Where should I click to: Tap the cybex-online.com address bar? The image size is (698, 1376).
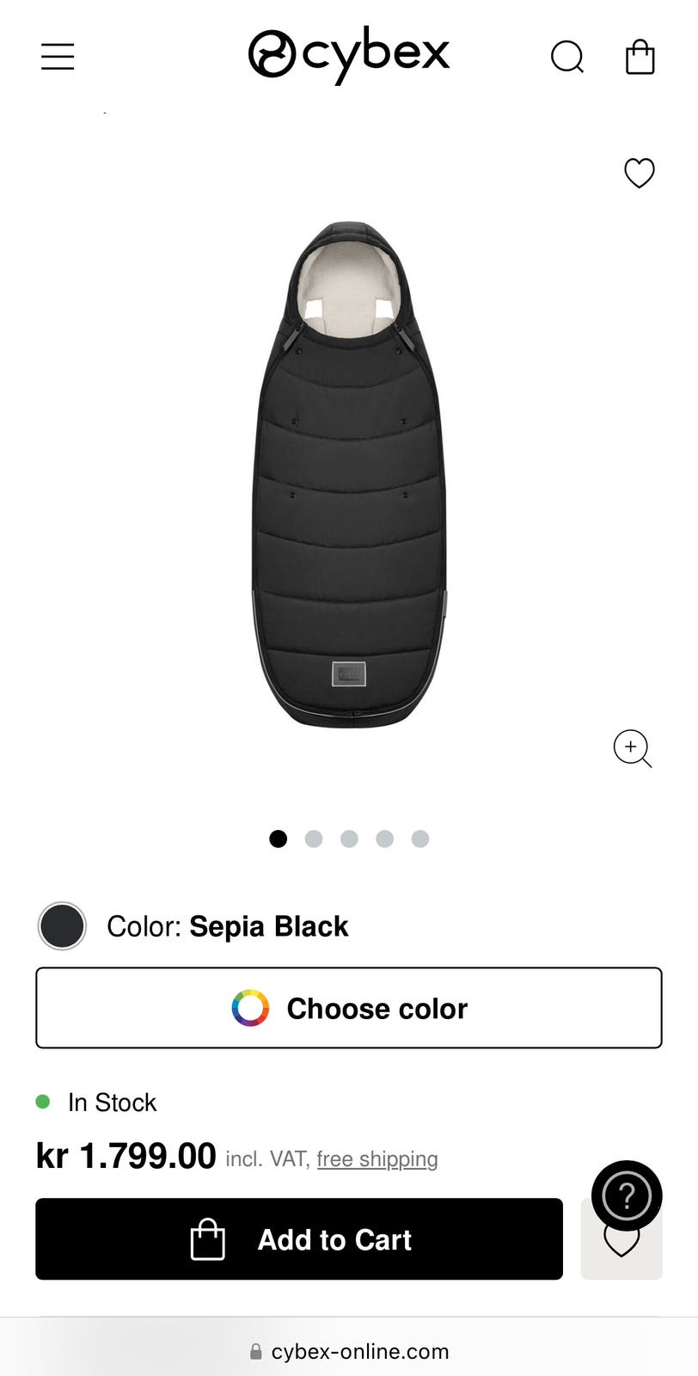(349, 1351)
